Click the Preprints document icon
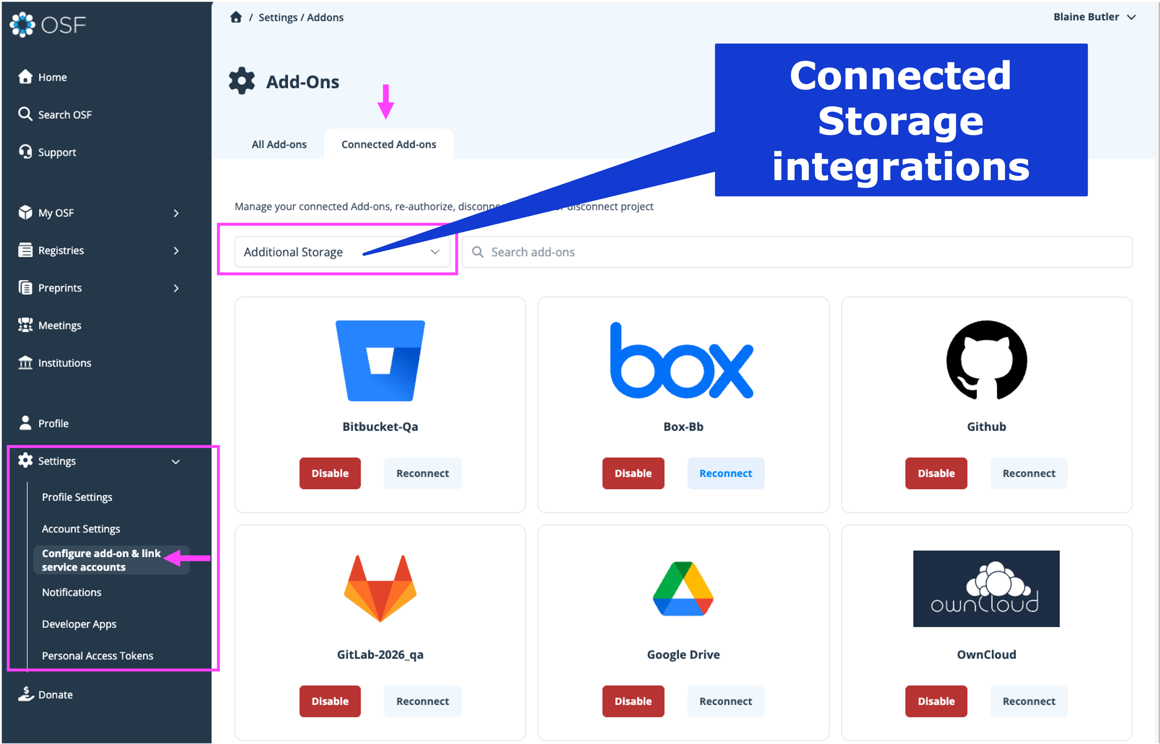 25,288
